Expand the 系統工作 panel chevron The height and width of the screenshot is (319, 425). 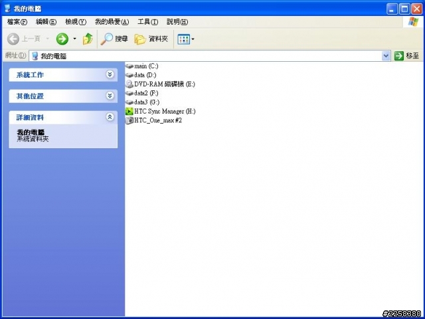(x=110, y=74)
